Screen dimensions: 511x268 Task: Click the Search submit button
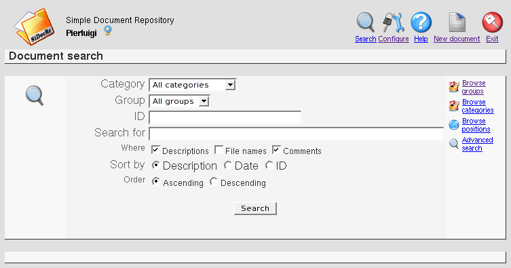pyautogui.click(x=255, y=208)
